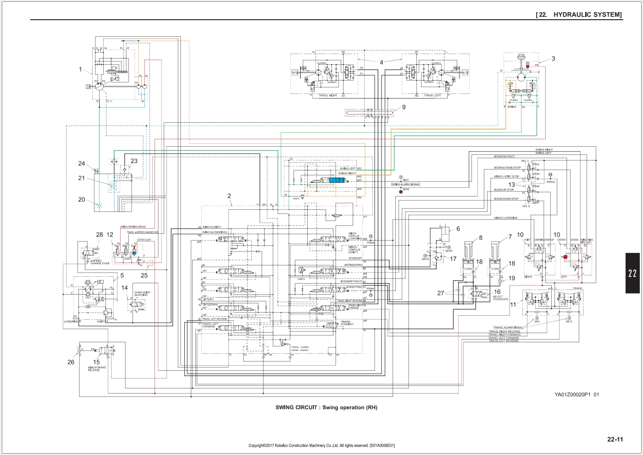This screenshot has height=455, width=643.
Task: Click the SE41 pressure sensor circle
Action: point(401,177)
